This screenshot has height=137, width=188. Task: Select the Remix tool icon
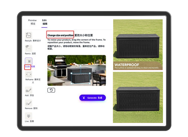pos(28,48)
